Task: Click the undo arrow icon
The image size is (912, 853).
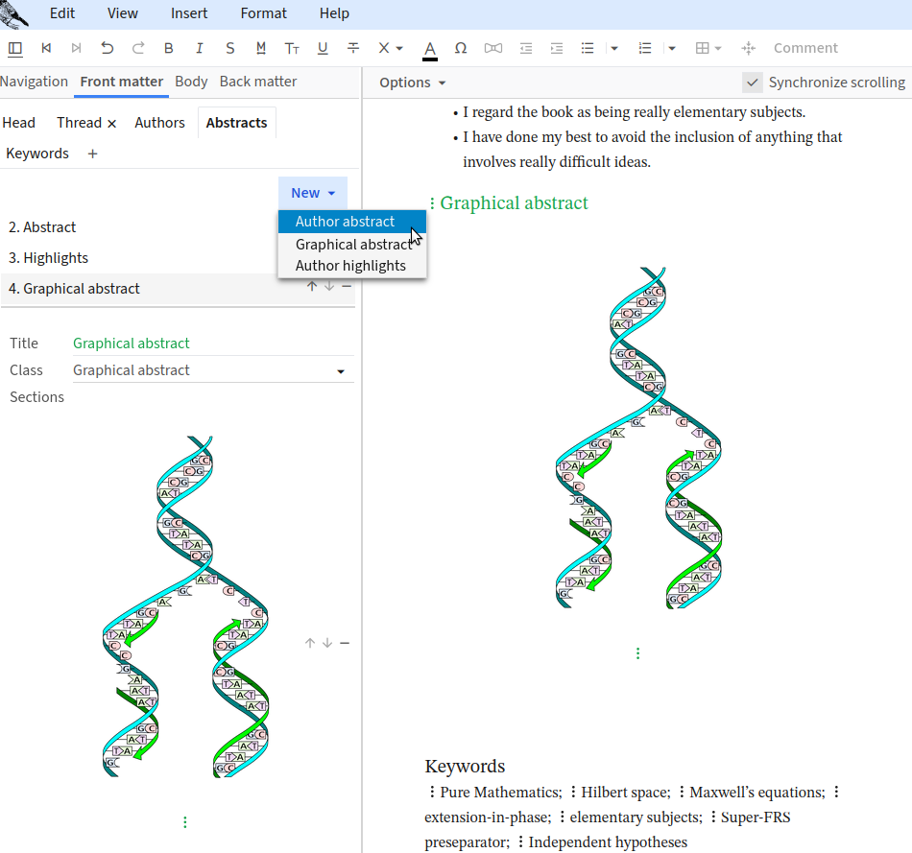Action: pyautogui.click(x=107, y=48)
